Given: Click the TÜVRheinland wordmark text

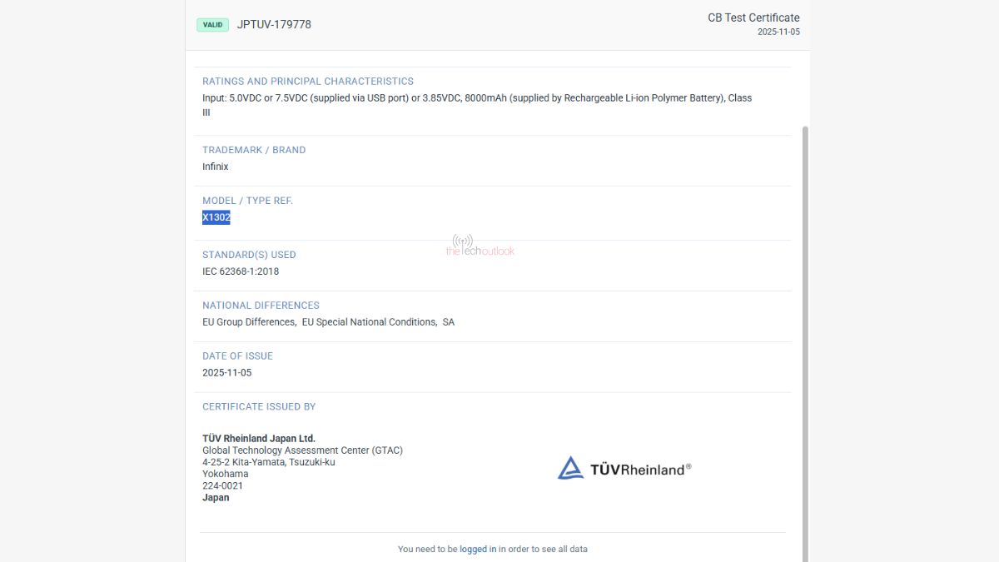Looking at the screenshot, I should 637,470.
